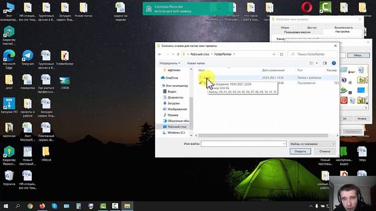Click OK in the icon picker window
The height and width of the screenshot is (211, 376).
(345, 118)
